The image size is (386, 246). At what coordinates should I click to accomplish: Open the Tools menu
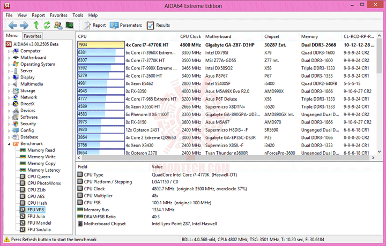pyautogui.click(x=78, y=15)
